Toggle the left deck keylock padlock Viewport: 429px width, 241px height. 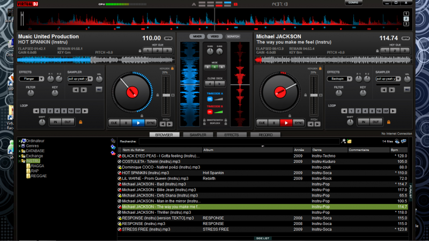coord(172,69)
